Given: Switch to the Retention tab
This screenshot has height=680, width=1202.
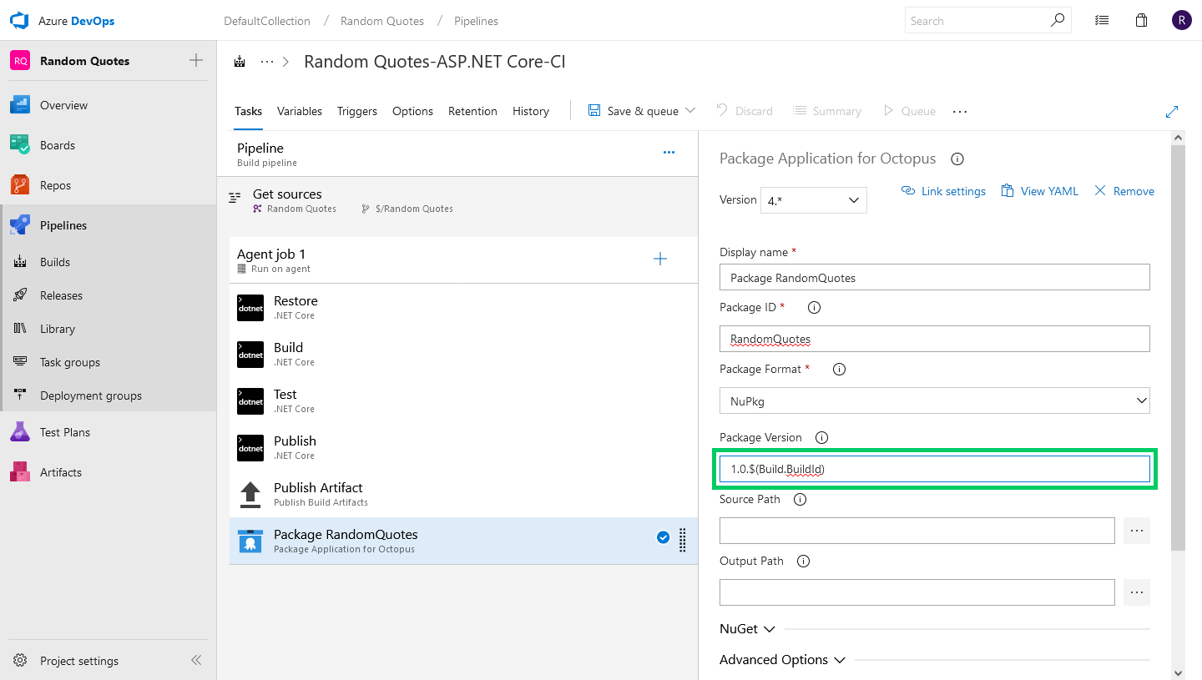Looking at the screenshot, I should pyautogui.click(x=472, y=111).
